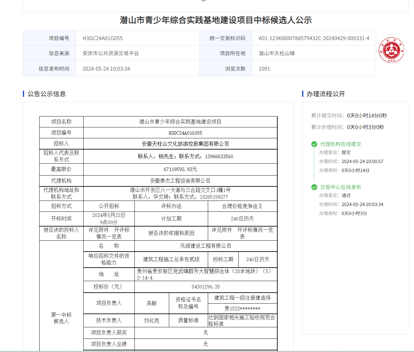
Task: Click the max price 67119592.93元 cell
Action: point(180,169)
